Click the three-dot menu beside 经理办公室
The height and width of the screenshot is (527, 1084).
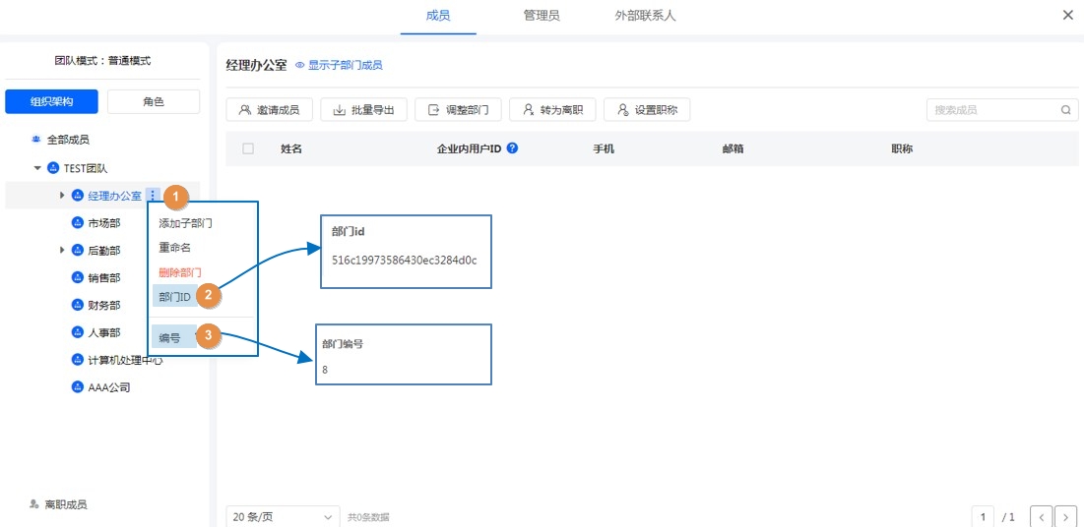pyautogui.click(x=152, y=196)
